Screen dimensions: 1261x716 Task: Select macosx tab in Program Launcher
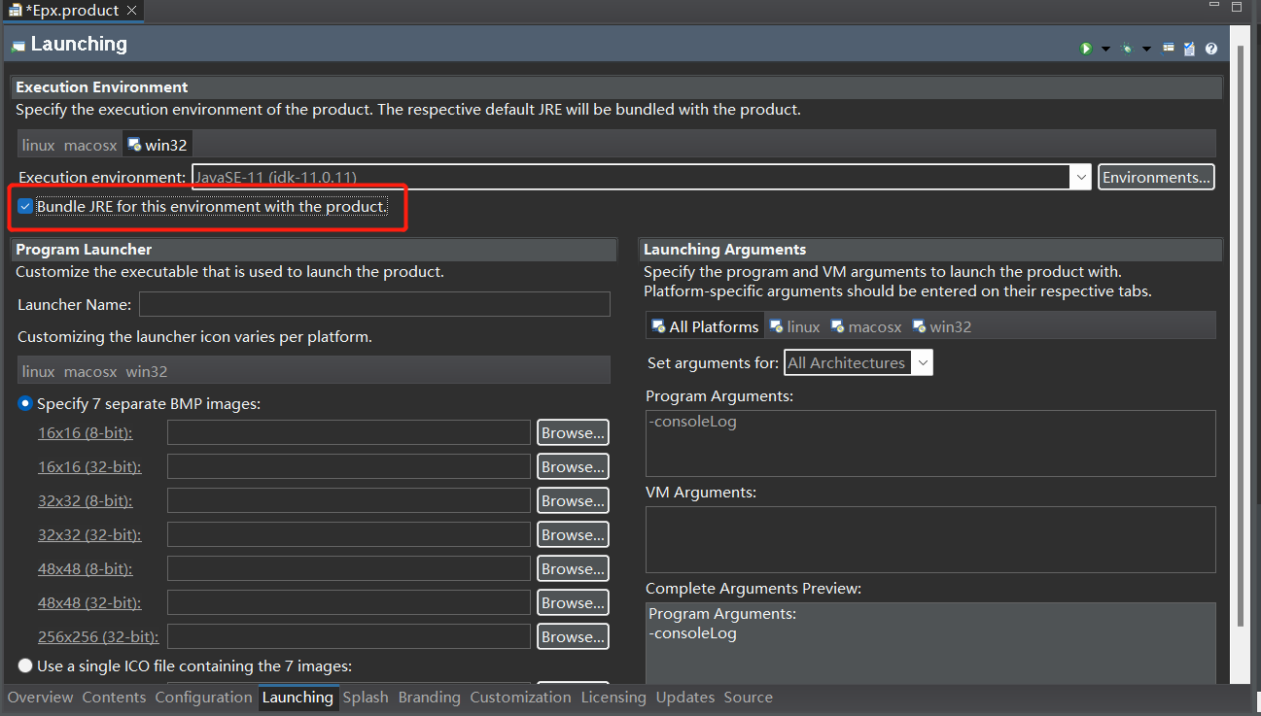pos(90,371)
